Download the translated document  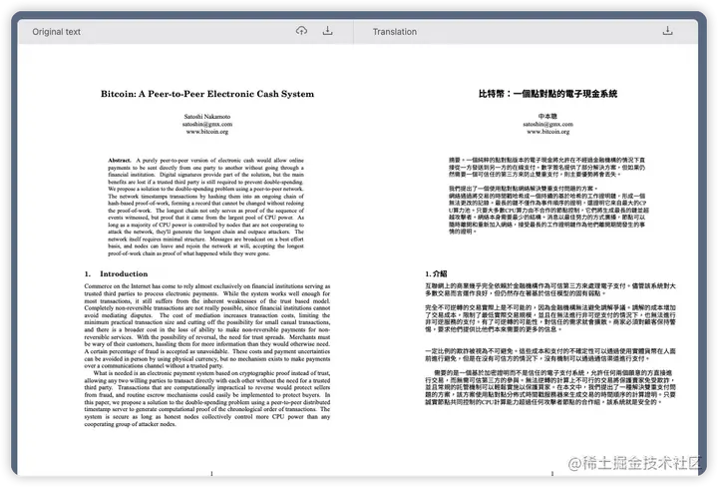pyautogui.click(x=667, y=31)
